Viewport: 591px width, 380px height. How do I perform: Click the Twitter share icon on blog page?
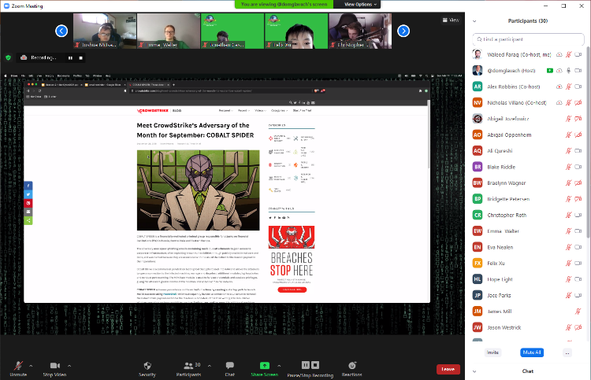click(x=28, y=194)
